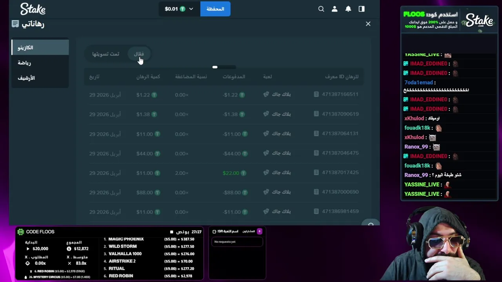Select the الكازينو sidebar tab
502x282 pixels.
pos(40,47)
